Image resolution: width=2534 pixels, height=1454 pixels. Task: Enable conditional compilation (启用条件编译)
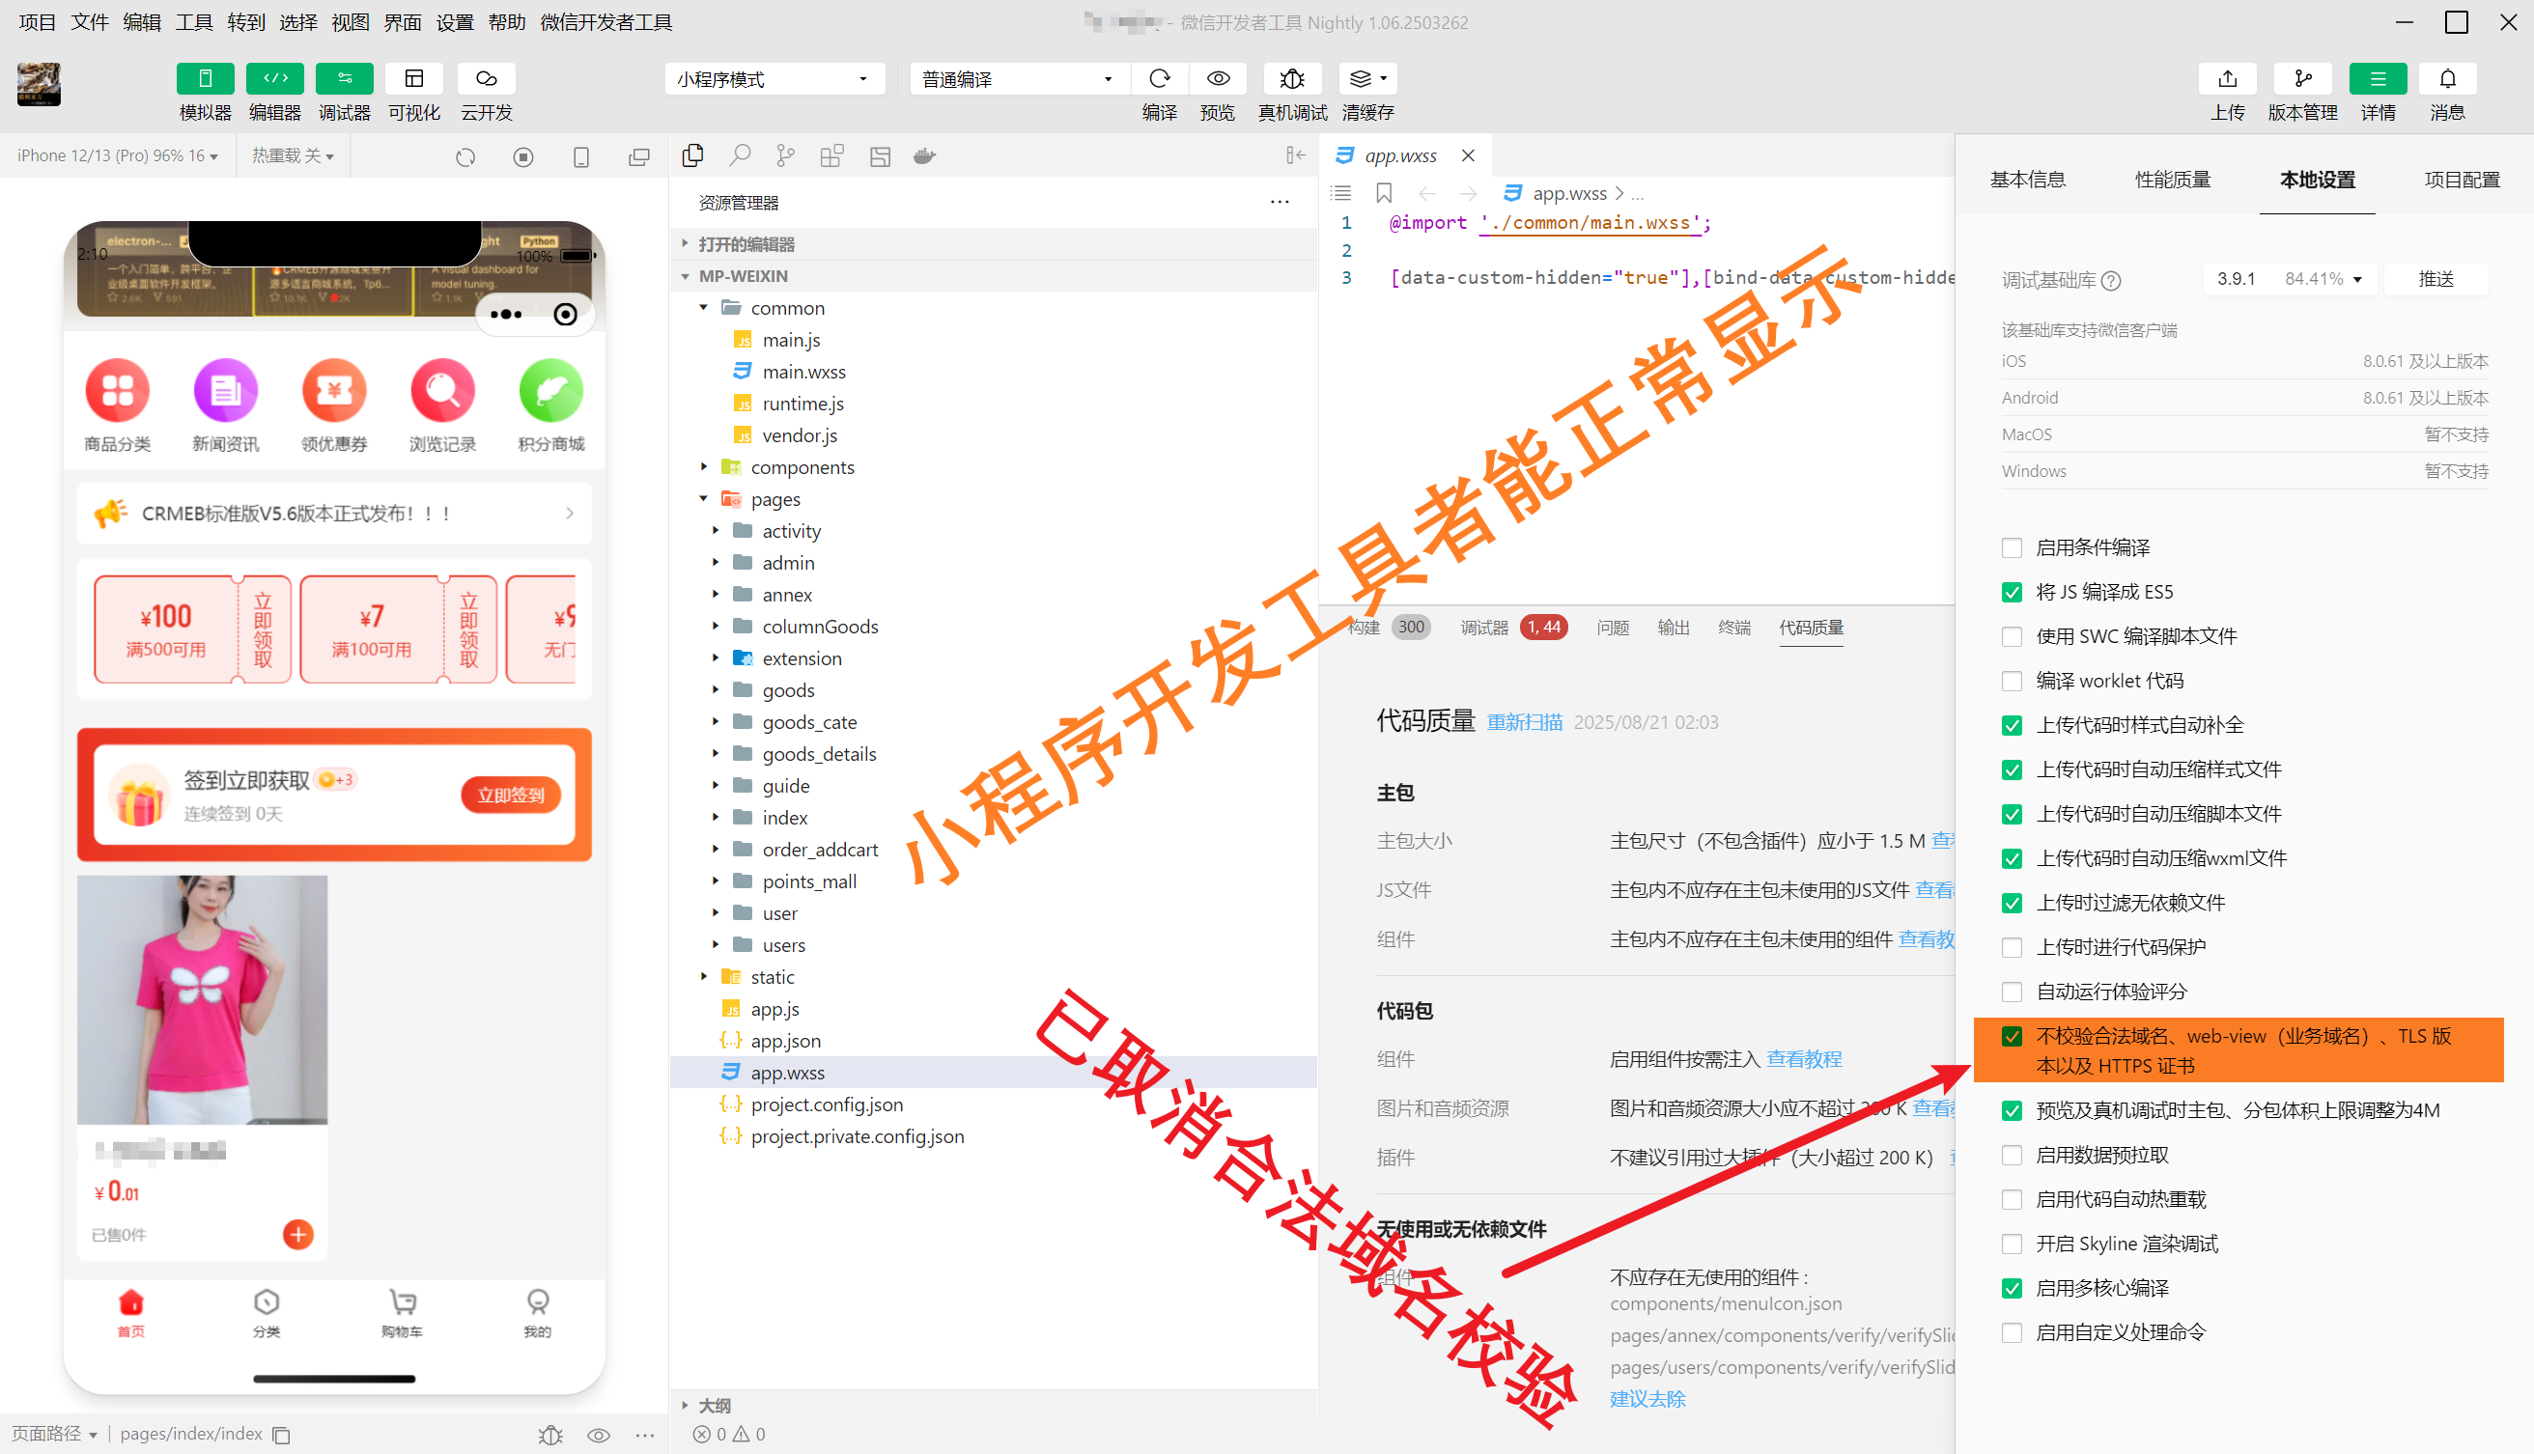coord(2012,547)
